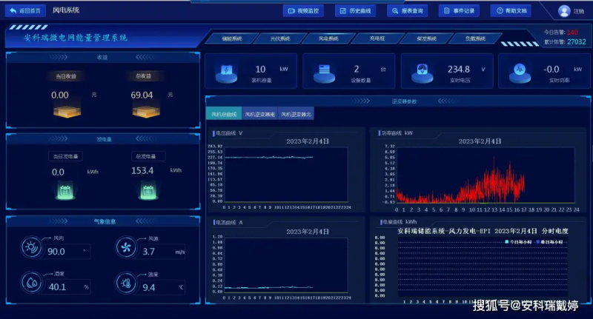Image resolution: width=593 pixels, height=319 pixels.
Task: Click the device count icon beside 2
Action: pos(324,73)
